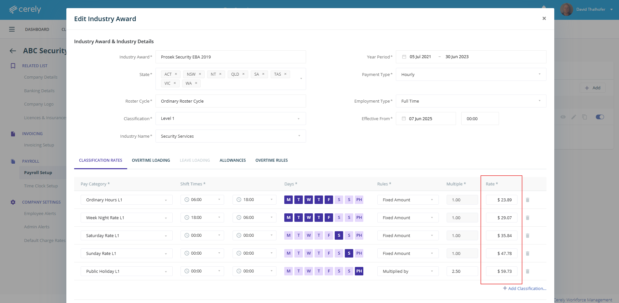Open the Allowances tab
Screen dimensions: 619x303
pos(233,160)
